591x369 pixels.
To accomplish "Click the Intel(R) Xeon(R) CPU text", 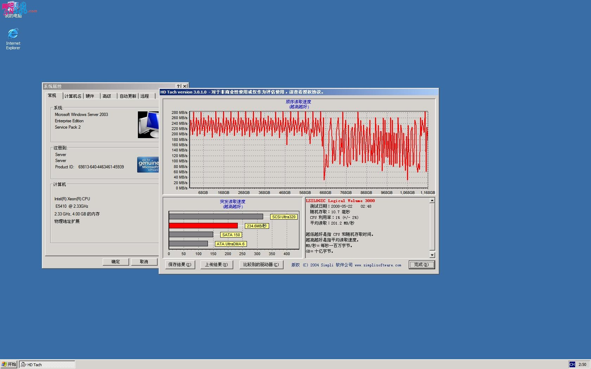I will 72,199.
